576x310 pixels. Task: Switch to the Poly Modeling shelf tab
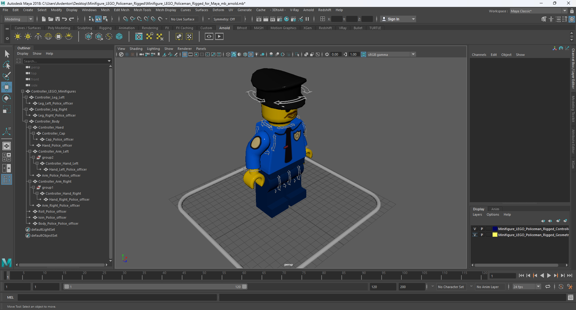click(59, 28)
